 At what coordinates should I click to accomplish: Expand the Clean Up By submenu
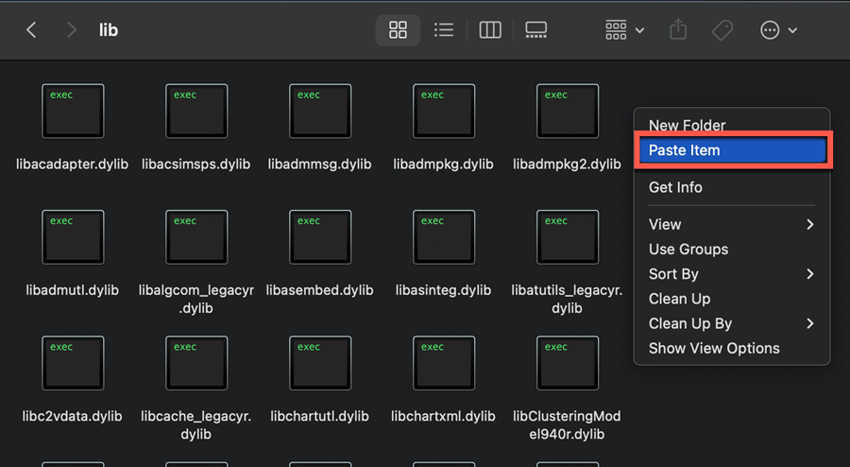point(732,324)
